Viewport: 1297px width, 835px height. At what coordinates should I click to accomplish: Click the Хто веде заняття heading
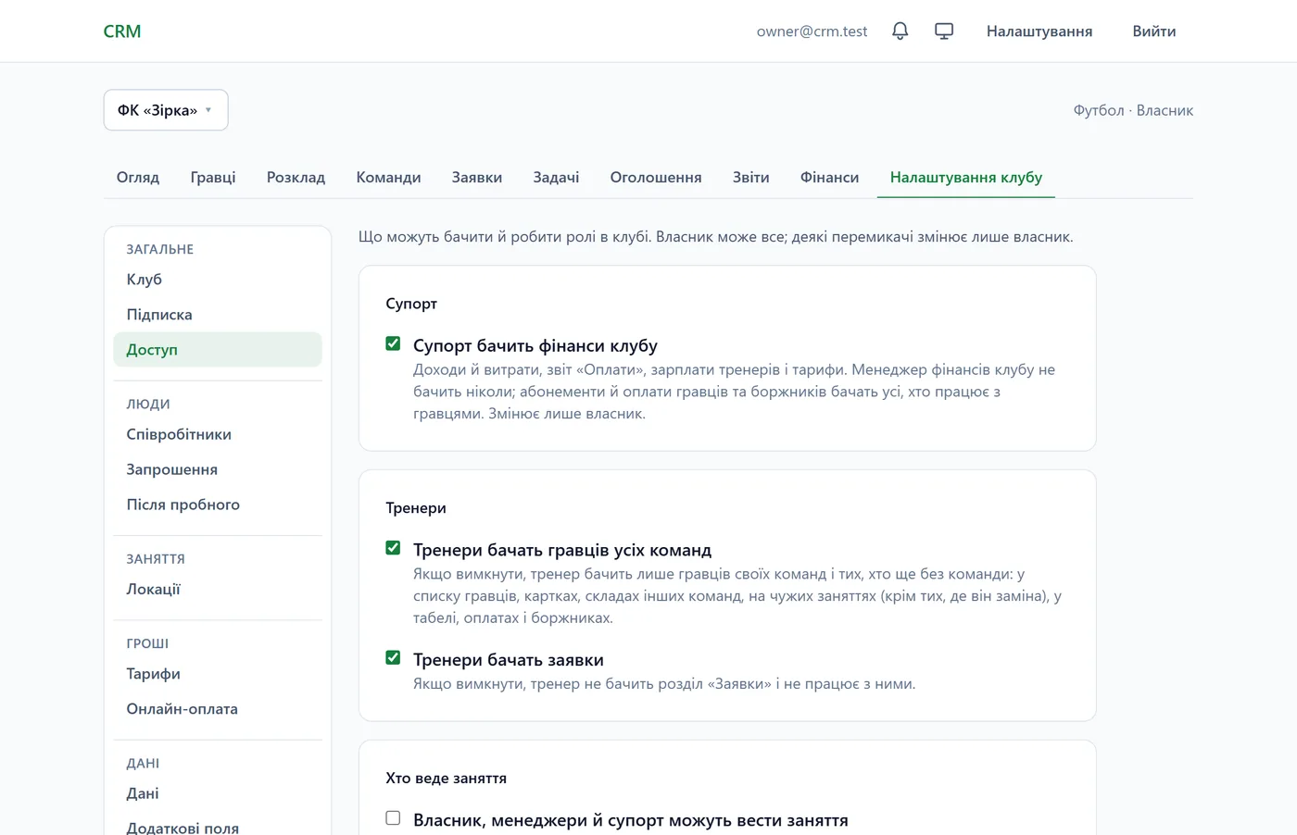pos(446,779)
